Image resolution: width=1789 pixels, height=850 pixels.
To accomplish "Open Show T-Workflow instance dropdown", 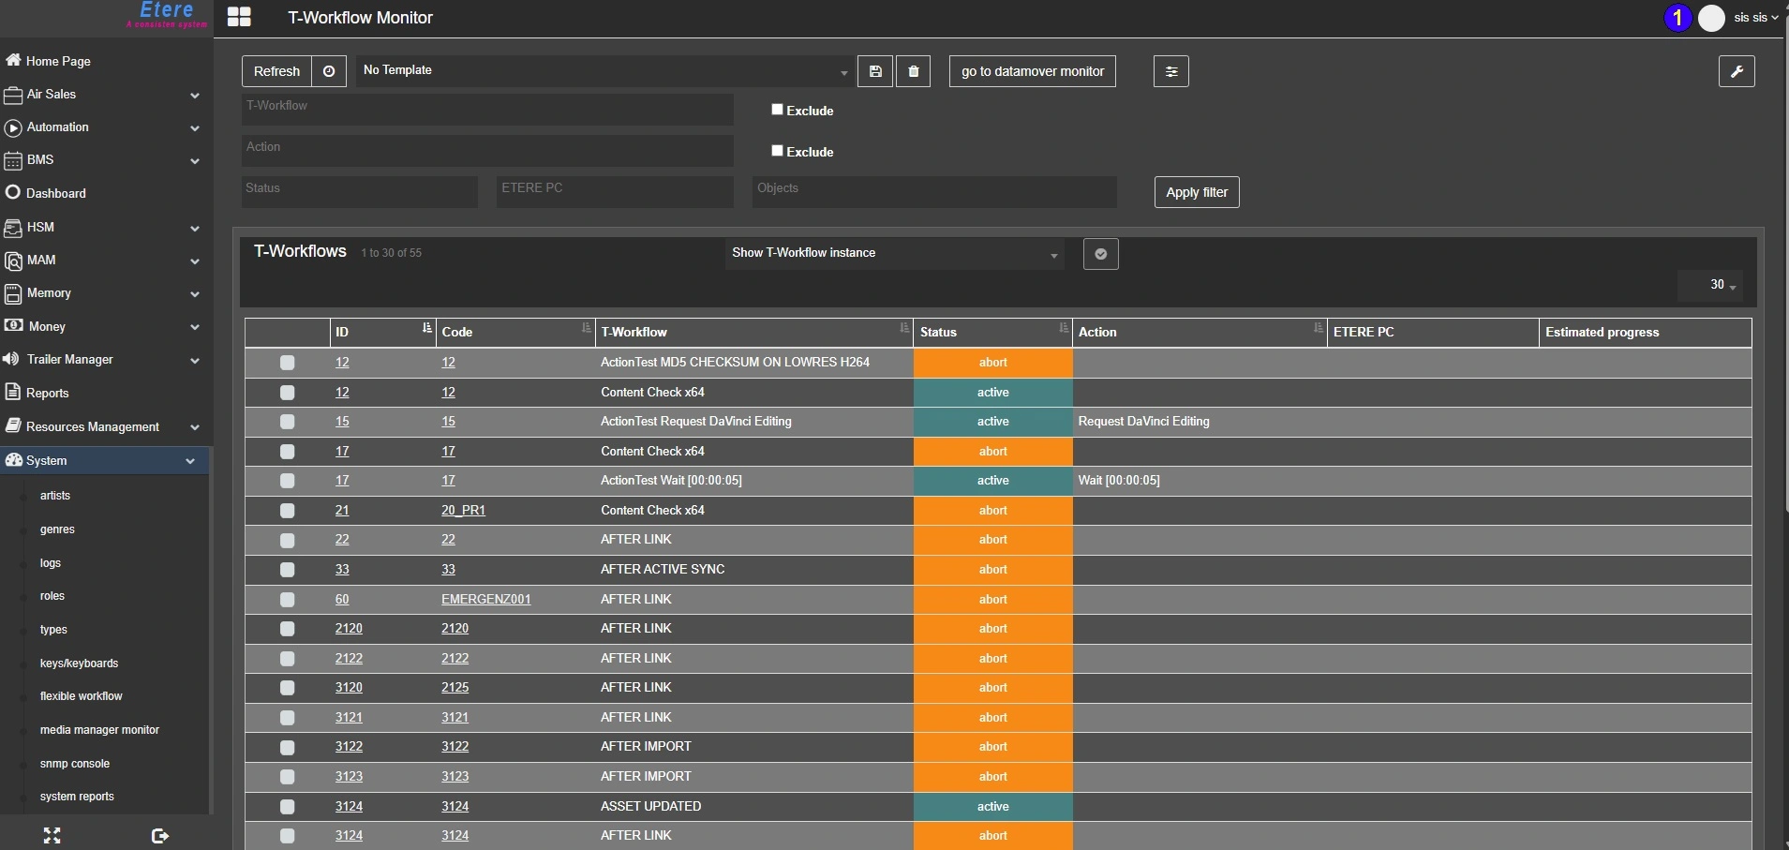I will (895, 254).
